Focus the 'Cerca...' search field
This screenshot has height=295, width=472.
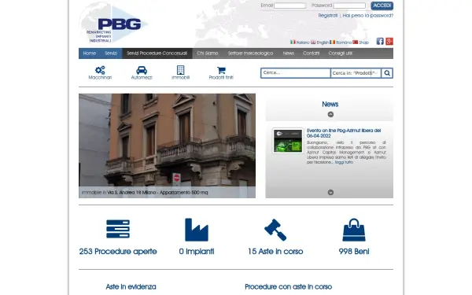[x=296, y=73]
